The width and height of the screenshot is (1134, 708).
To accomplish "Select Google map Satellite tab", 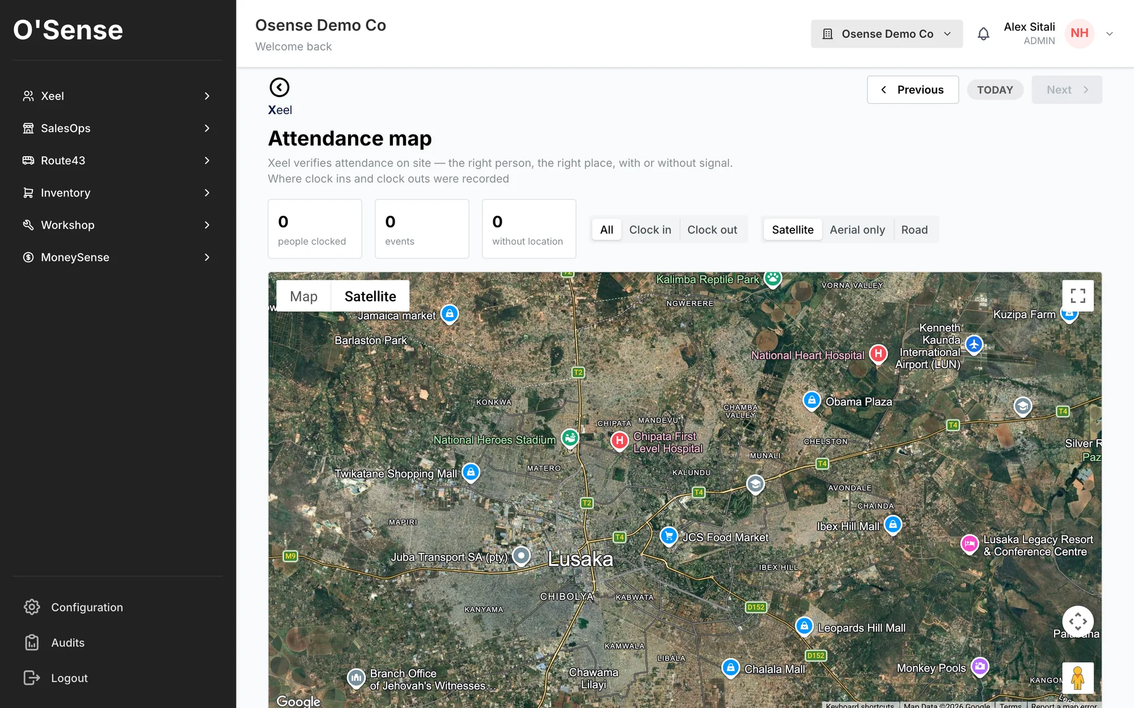I will tap(370, 296).
